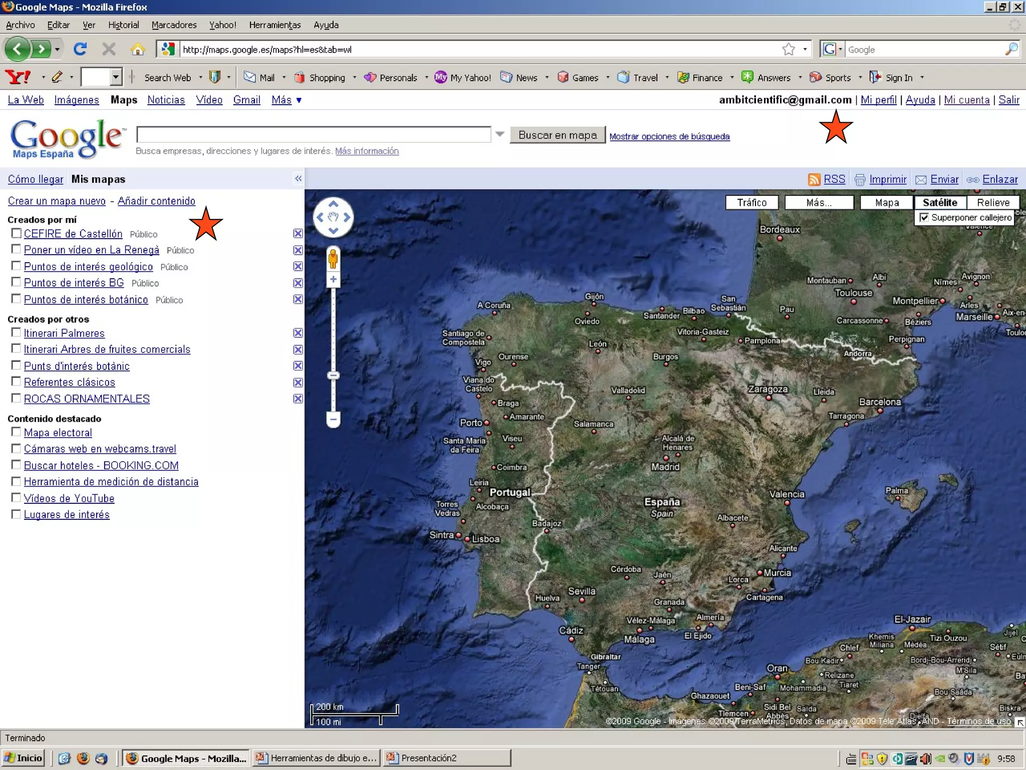
Task: Click the Buscar en mapa button
Action: click(x=558, y=135)
